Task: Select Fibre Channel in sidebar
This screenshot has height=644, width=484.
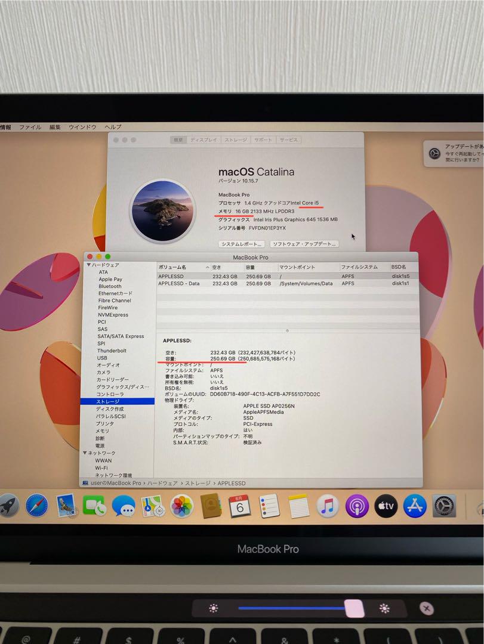Action: click(115, 300)
